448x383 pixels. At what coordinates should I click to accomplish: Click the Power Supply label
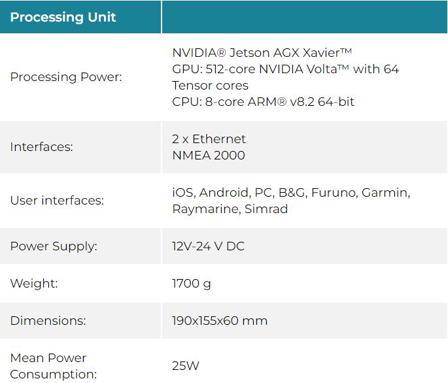54,246
